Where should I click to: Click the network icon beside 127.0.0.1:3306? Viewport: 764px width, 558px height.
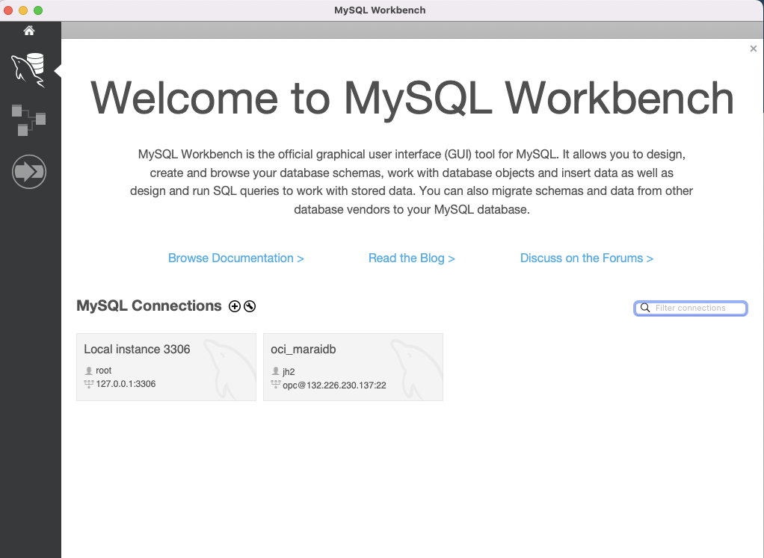[x=89, y=384]
